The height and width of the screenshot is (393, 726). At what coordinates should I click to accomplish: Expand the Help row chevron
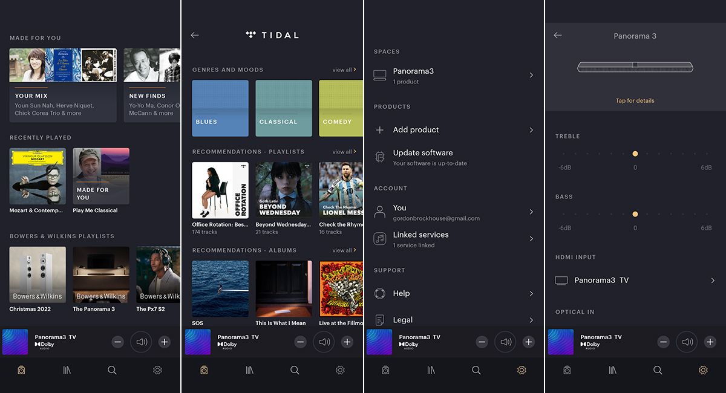pos(531,294)
